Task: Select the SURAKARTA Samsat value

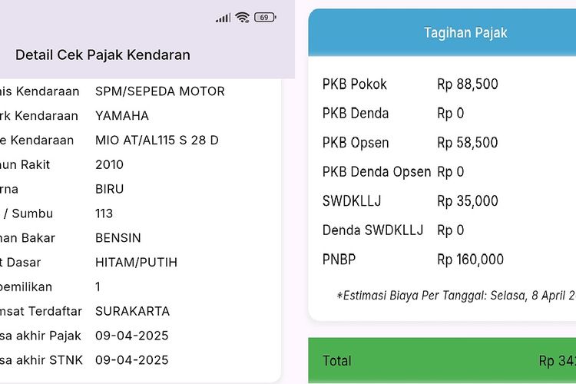Action: [132, 312]
